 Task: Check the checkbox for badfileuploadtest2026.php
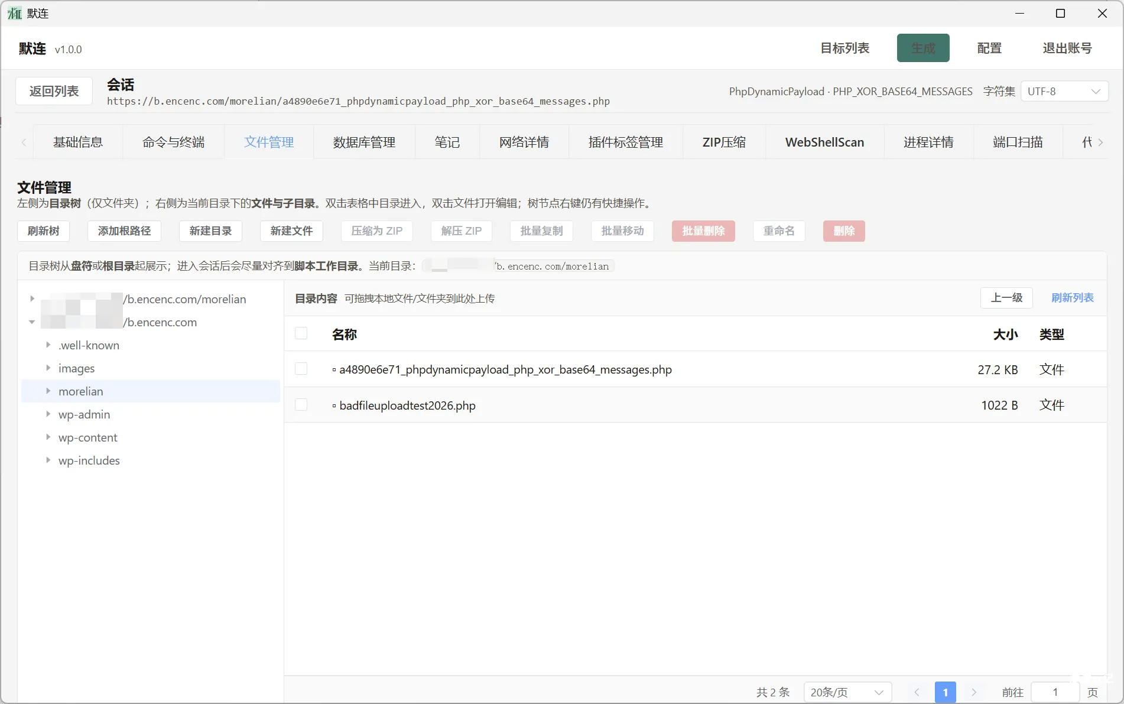coord(301,405)
